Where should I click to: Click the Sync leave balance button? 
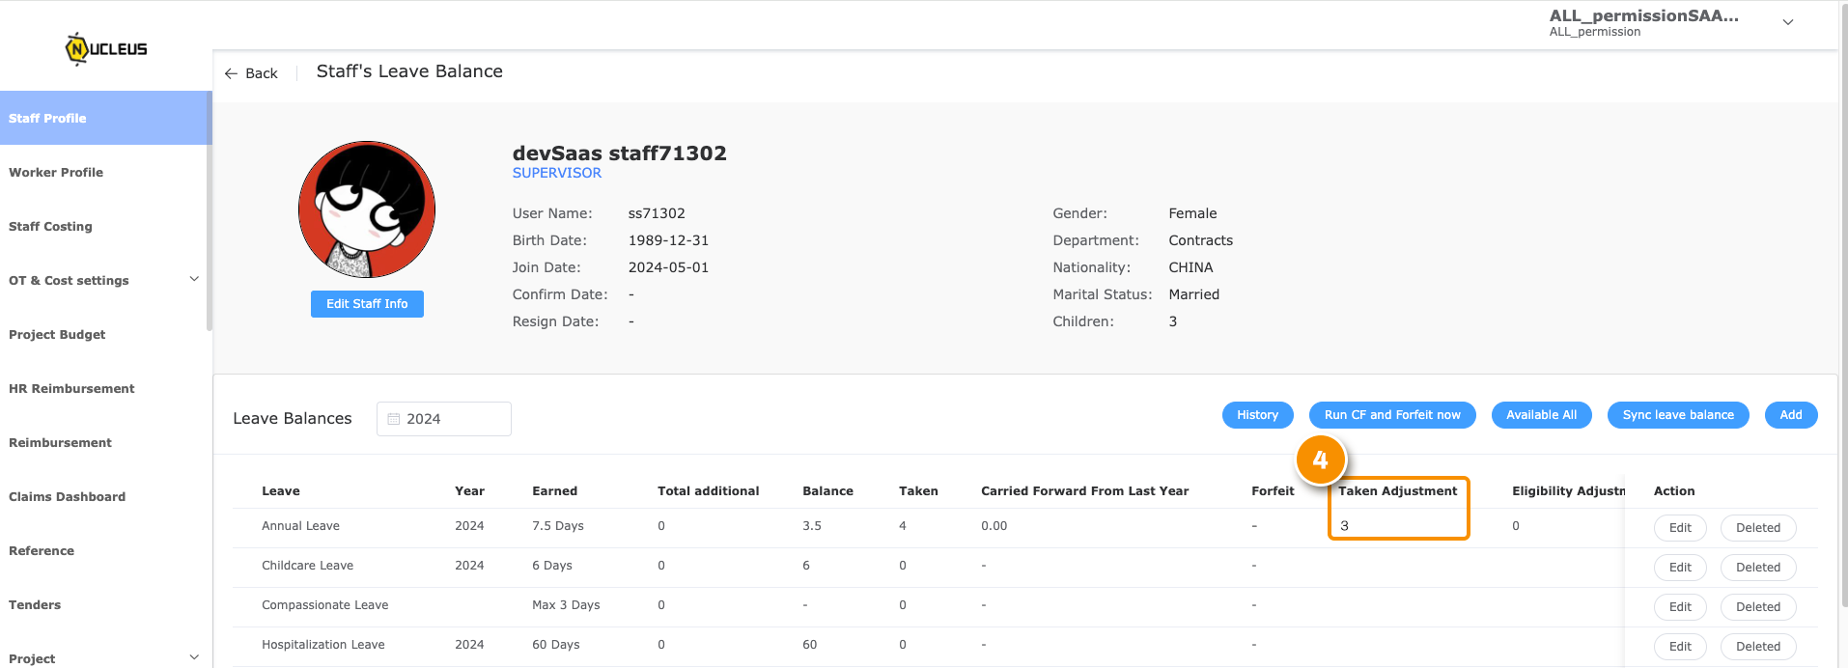click(1678, 415)
